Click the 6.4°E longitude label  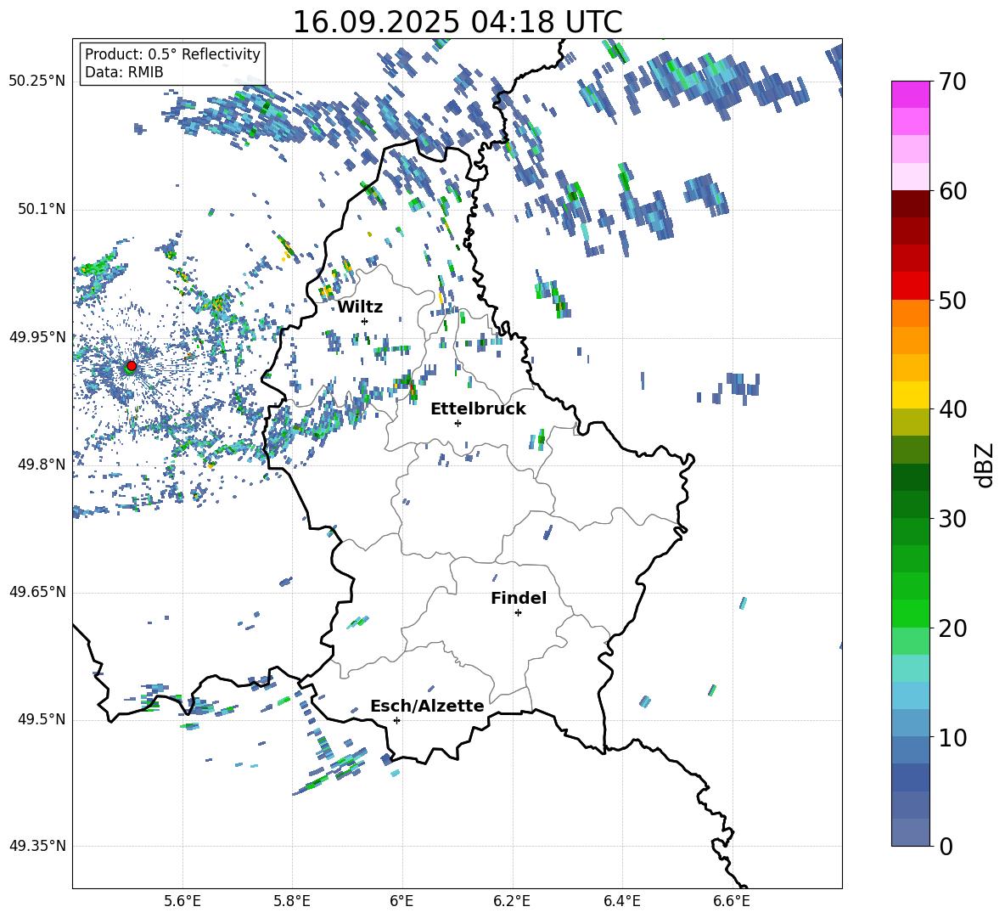[x=621, y=901]
